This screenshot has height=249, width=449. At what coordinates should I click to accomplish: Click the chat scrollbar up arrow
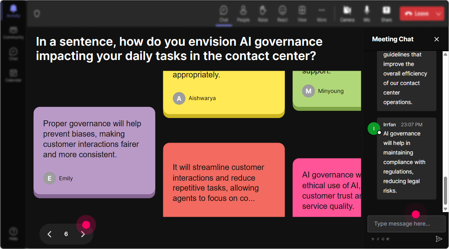[x=445, y=54]
